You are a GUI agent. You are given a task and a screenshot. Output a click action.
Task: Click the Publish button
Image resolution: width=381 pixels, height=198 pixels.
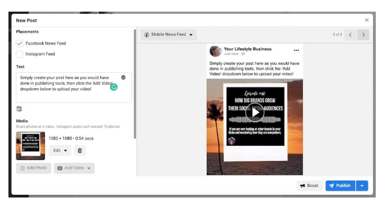pyautogui.click(x=340, y=186)
